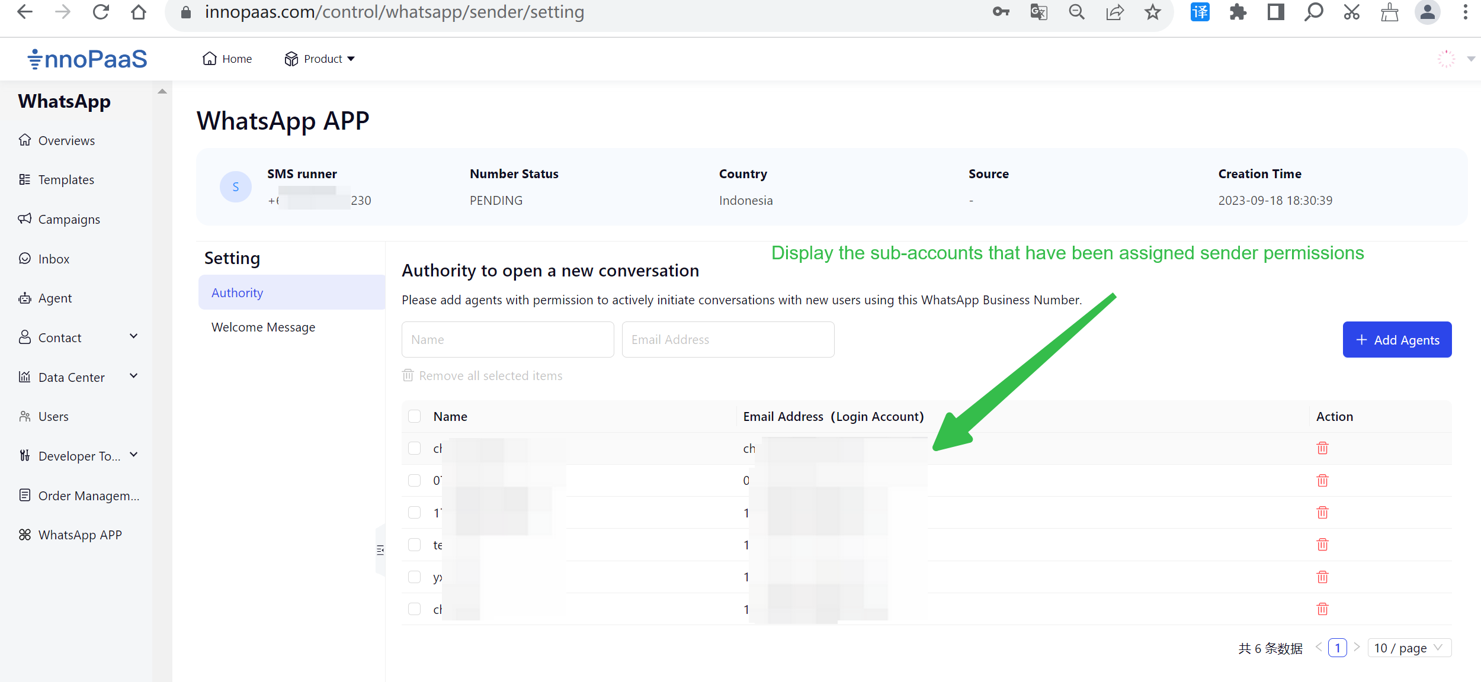Check the checkbox for row starting 'te'
1481x682 pixels.
415,545
